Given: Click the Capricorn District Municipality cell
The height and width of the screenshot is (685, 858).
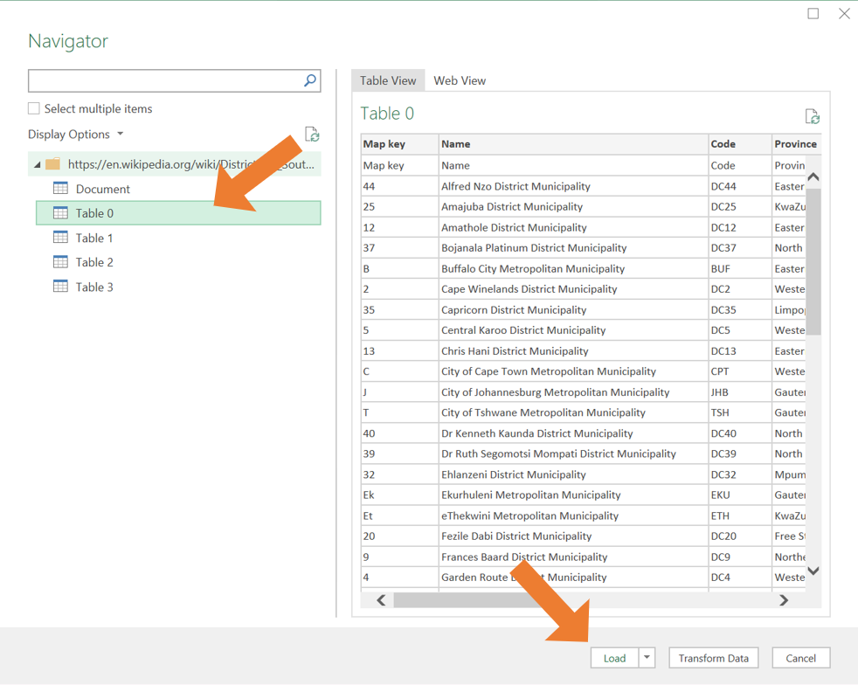Looking at the screenshot, I should (x=573, y=309).
